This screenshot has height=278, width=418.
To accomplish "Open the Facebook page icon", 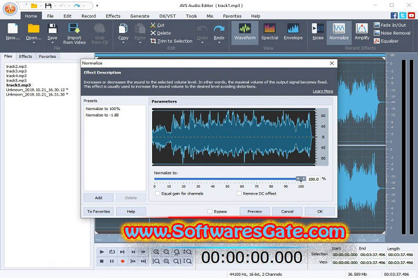I will coord(394,16).
